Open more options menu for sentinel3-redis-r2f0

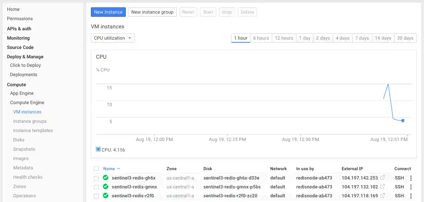tap(411, 196)
